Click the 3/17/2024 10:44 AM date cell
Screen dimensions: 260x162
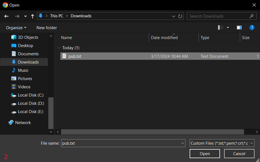169,56
